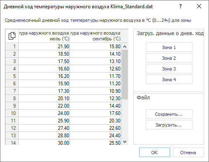Select row header 5
This screenshot has height=162, width=209.
click(x=12, y=76)
